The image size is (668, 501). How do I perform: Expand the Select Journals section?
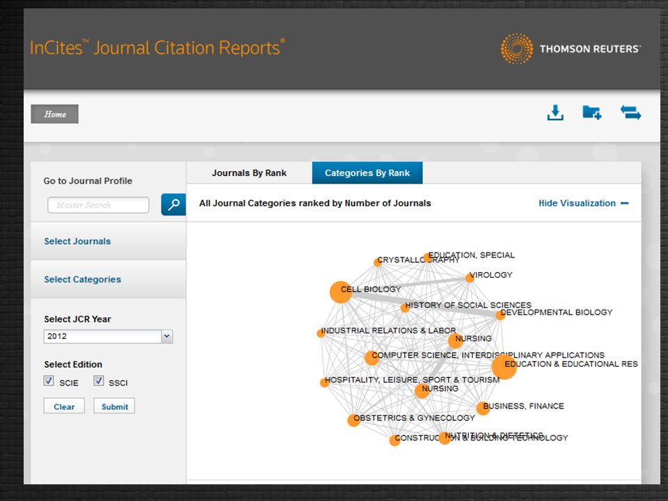(x=109, y=241)
